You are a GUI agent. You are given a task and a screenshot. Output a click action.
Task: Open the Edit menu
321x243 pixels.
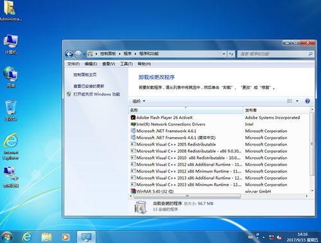click(x=91, y=64)
